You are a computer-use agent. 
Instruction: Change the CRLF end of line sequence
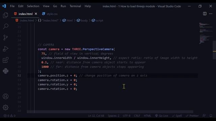[137, 116]
